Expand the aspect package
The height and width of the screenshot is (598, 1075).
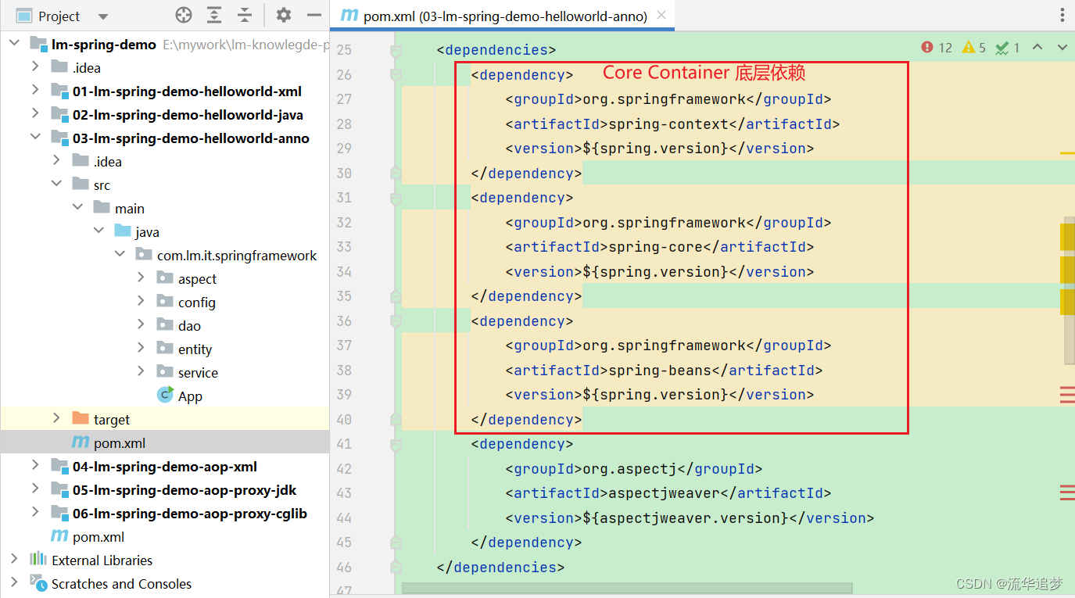point(141,278)
